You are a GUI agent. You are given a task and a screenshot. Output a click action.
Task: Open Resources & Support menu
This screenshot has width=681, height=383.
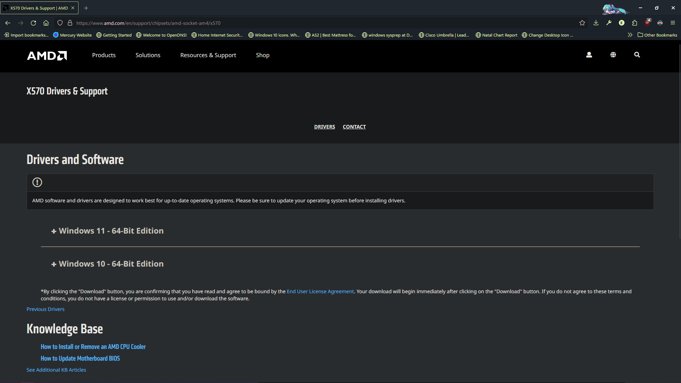coord(208,55)
